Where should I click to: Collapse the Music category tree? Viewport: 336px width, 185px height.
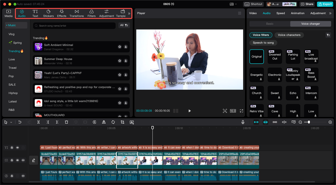[x=7, y=25]
